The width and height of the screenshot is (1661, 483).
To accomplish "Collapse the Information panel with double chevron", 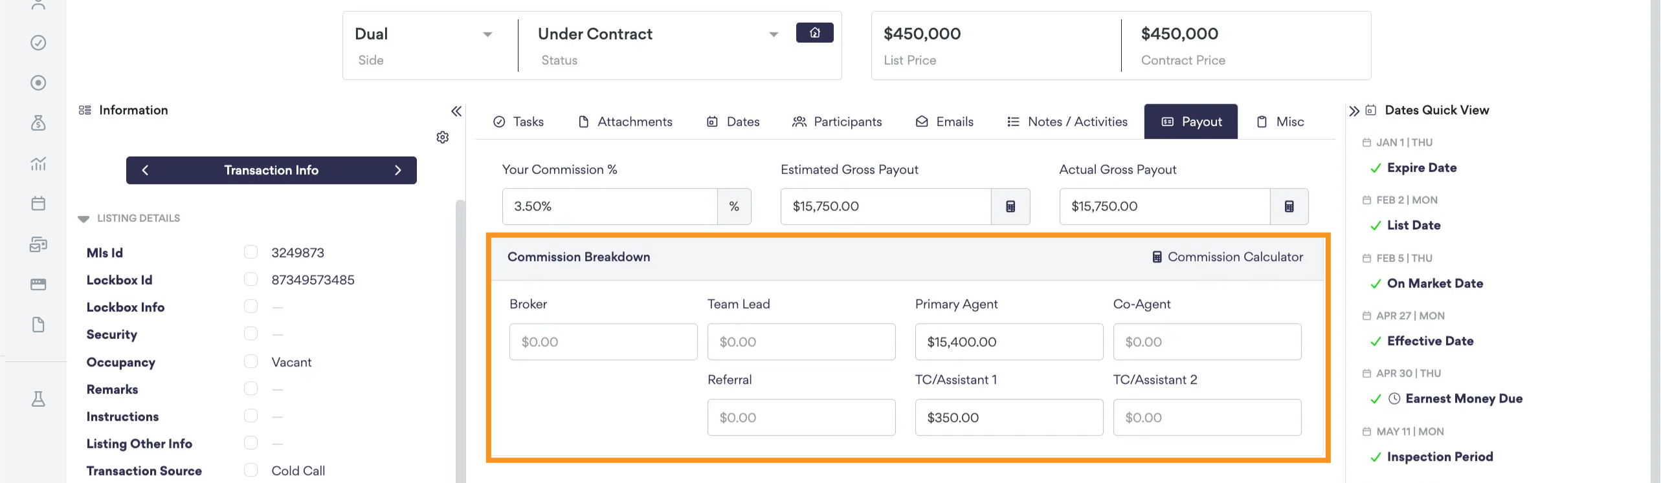I will tap(456, 111).
